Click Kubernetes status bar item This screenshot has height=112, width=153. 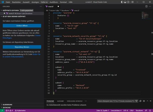click(20, 111)
